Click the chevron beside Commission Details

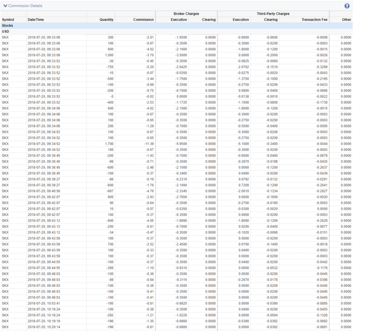point(6,6)
